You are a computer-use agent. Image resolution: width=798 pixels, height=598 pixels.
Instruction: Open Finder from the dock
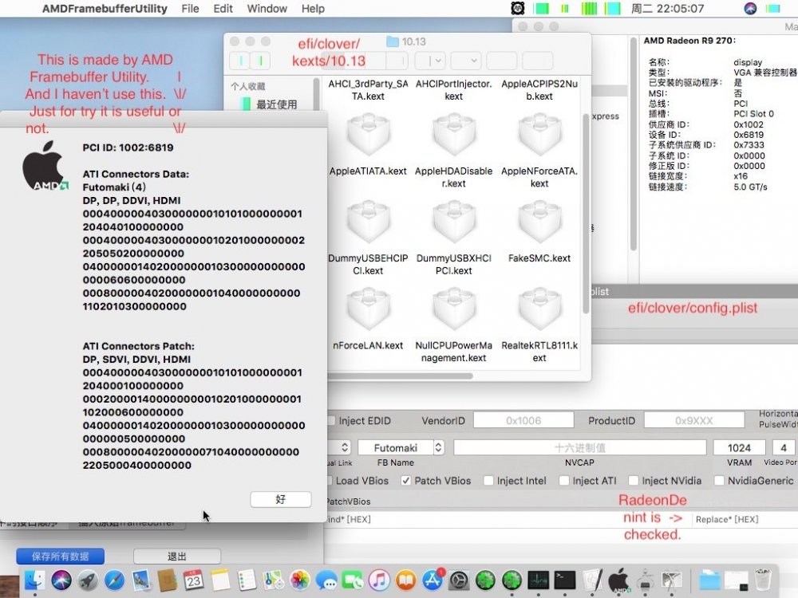pos(34,580)
